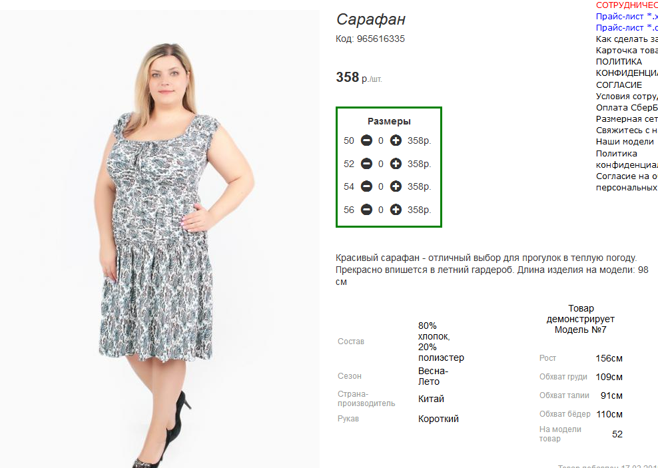Open the second Прайс-лист link

point(627,28)
